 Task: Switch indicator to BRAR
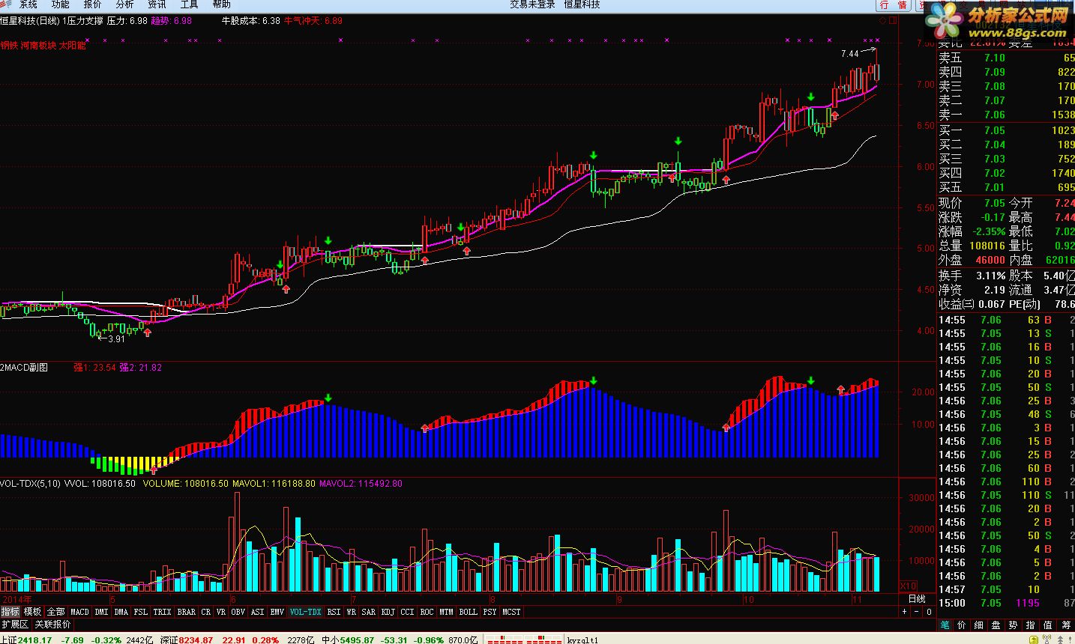pyautogui.click(x=186, y=612)
